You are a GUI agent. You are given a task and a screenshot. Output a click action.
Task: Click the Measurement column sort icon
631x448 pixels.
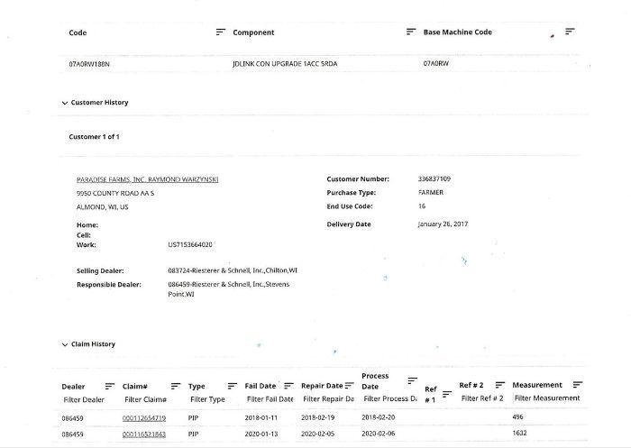(577, 385)
